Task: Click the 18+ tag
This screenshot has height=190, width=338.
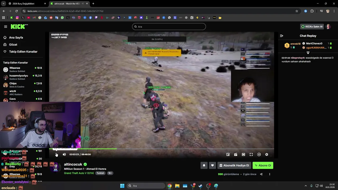Action: [x=110, y=173]
